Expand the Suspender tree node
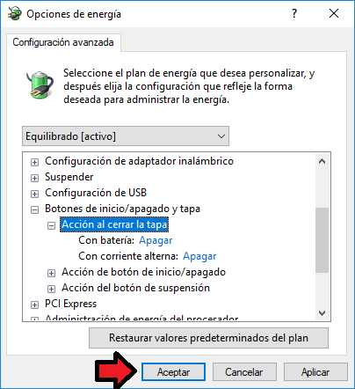The image size is (355, 389). 34,178
